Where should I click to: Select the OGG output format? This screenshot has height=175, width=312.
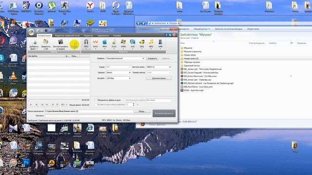coord(142,44)
